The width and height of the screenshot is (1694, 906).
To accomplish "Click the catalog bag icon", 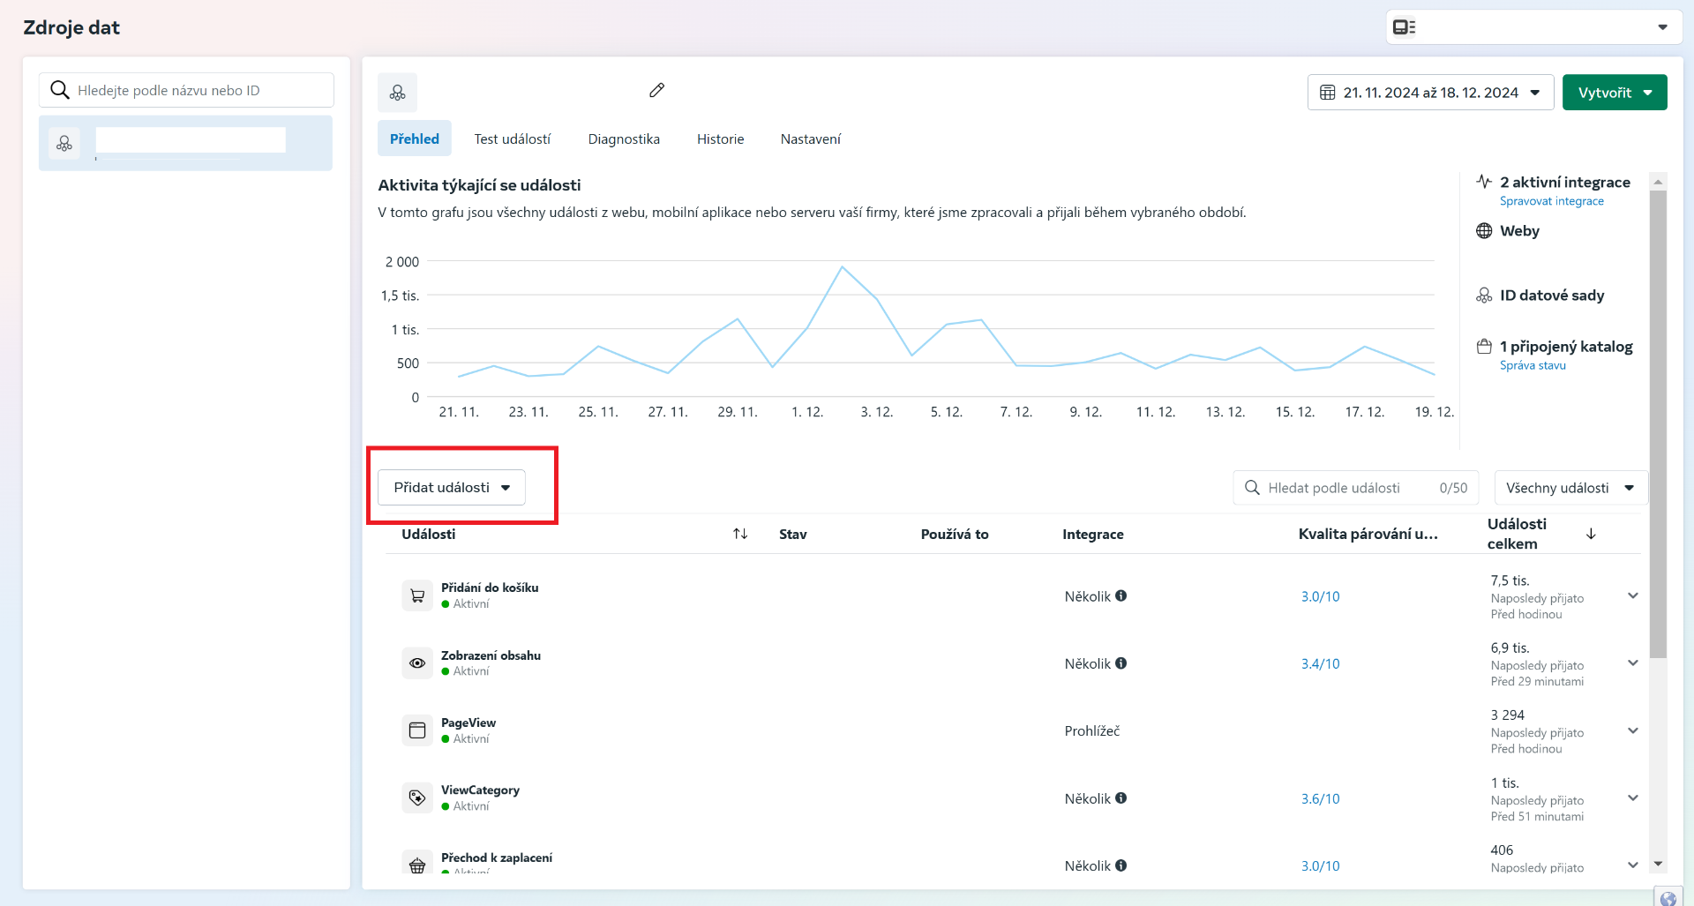I will pos(1484,347).
